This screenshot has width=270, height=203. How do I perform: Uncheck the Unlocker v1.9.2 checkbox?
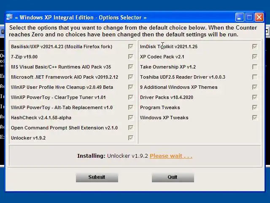pyautogui.click(x=131, y=138)
